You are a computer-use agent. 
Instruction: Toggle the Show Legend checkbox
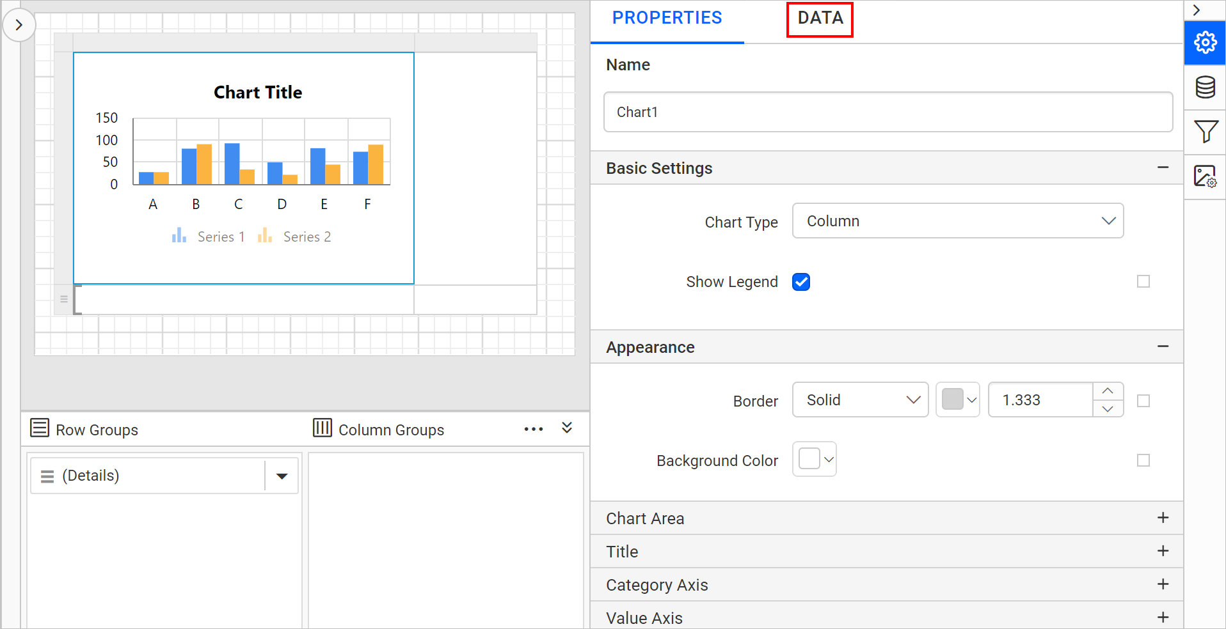801,282
